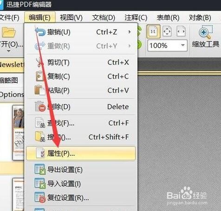Open the 视图(V) menu
The width and height of the screenshot is (221, 211).
coord(71,18)
